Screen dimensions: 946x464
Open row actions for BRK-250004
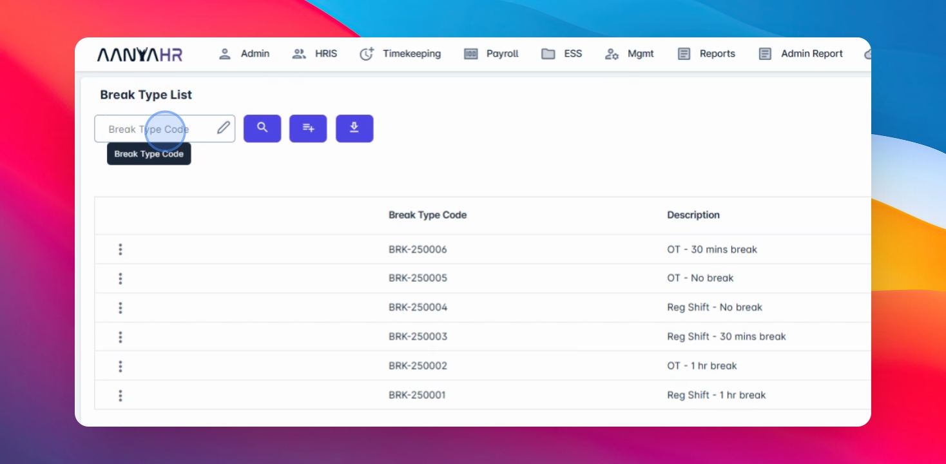121,308
